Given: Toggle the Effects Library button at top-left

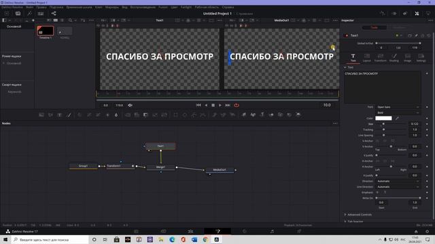Looking at the screenshot, I should tap(30, 14).
